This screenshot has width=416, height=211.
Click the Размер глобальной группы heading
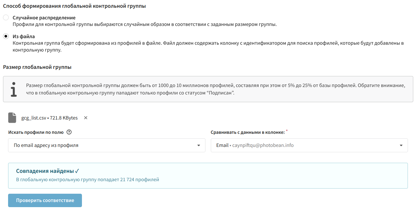37,67
